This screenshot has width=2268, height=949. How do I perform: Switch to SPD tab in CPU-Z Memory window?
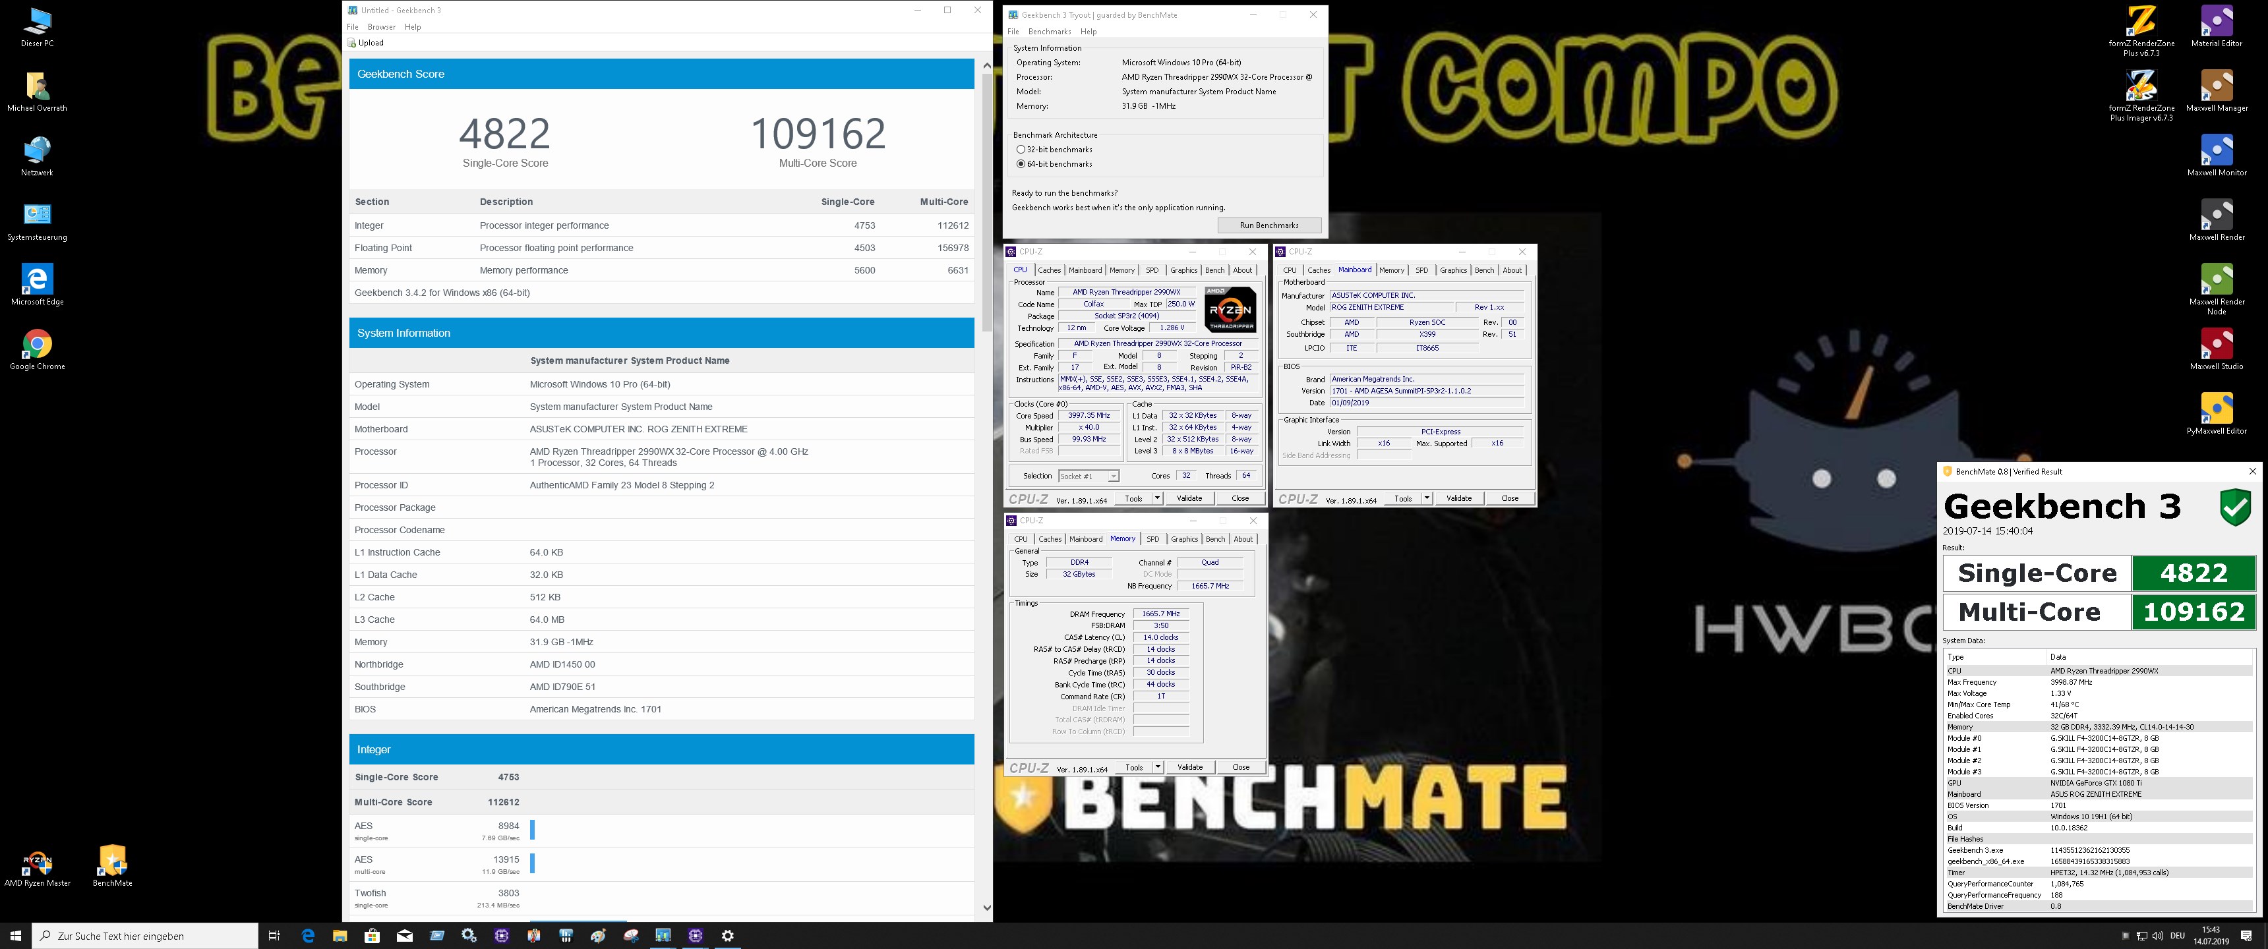[x=1152, y=539]
